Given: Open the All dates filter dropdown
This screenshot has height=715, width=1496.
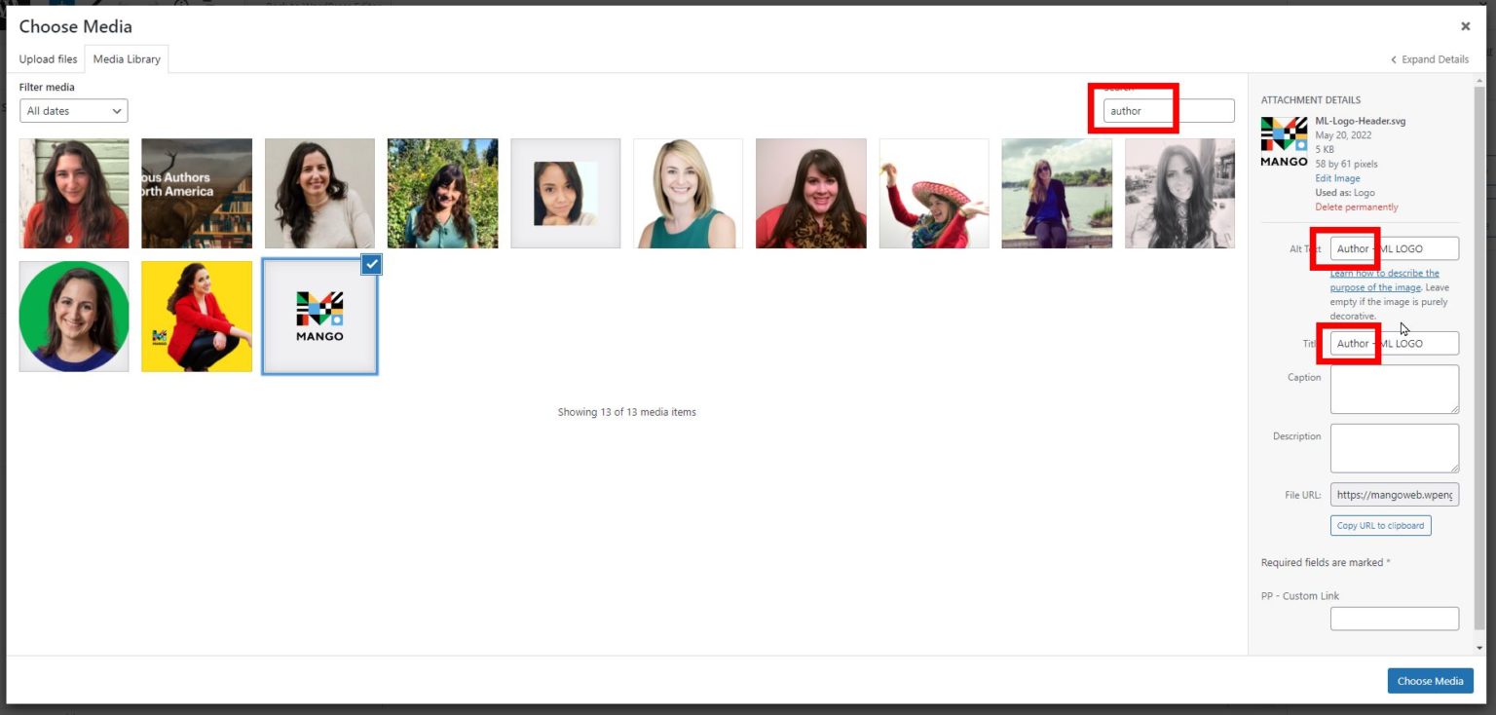Looking at the screenshot, I should coord(74,111).
